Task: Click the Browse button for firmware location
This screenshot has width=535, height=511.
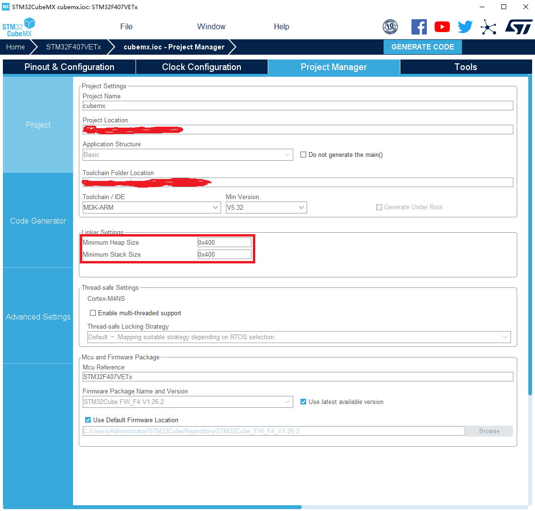Action: coord(489,431)
